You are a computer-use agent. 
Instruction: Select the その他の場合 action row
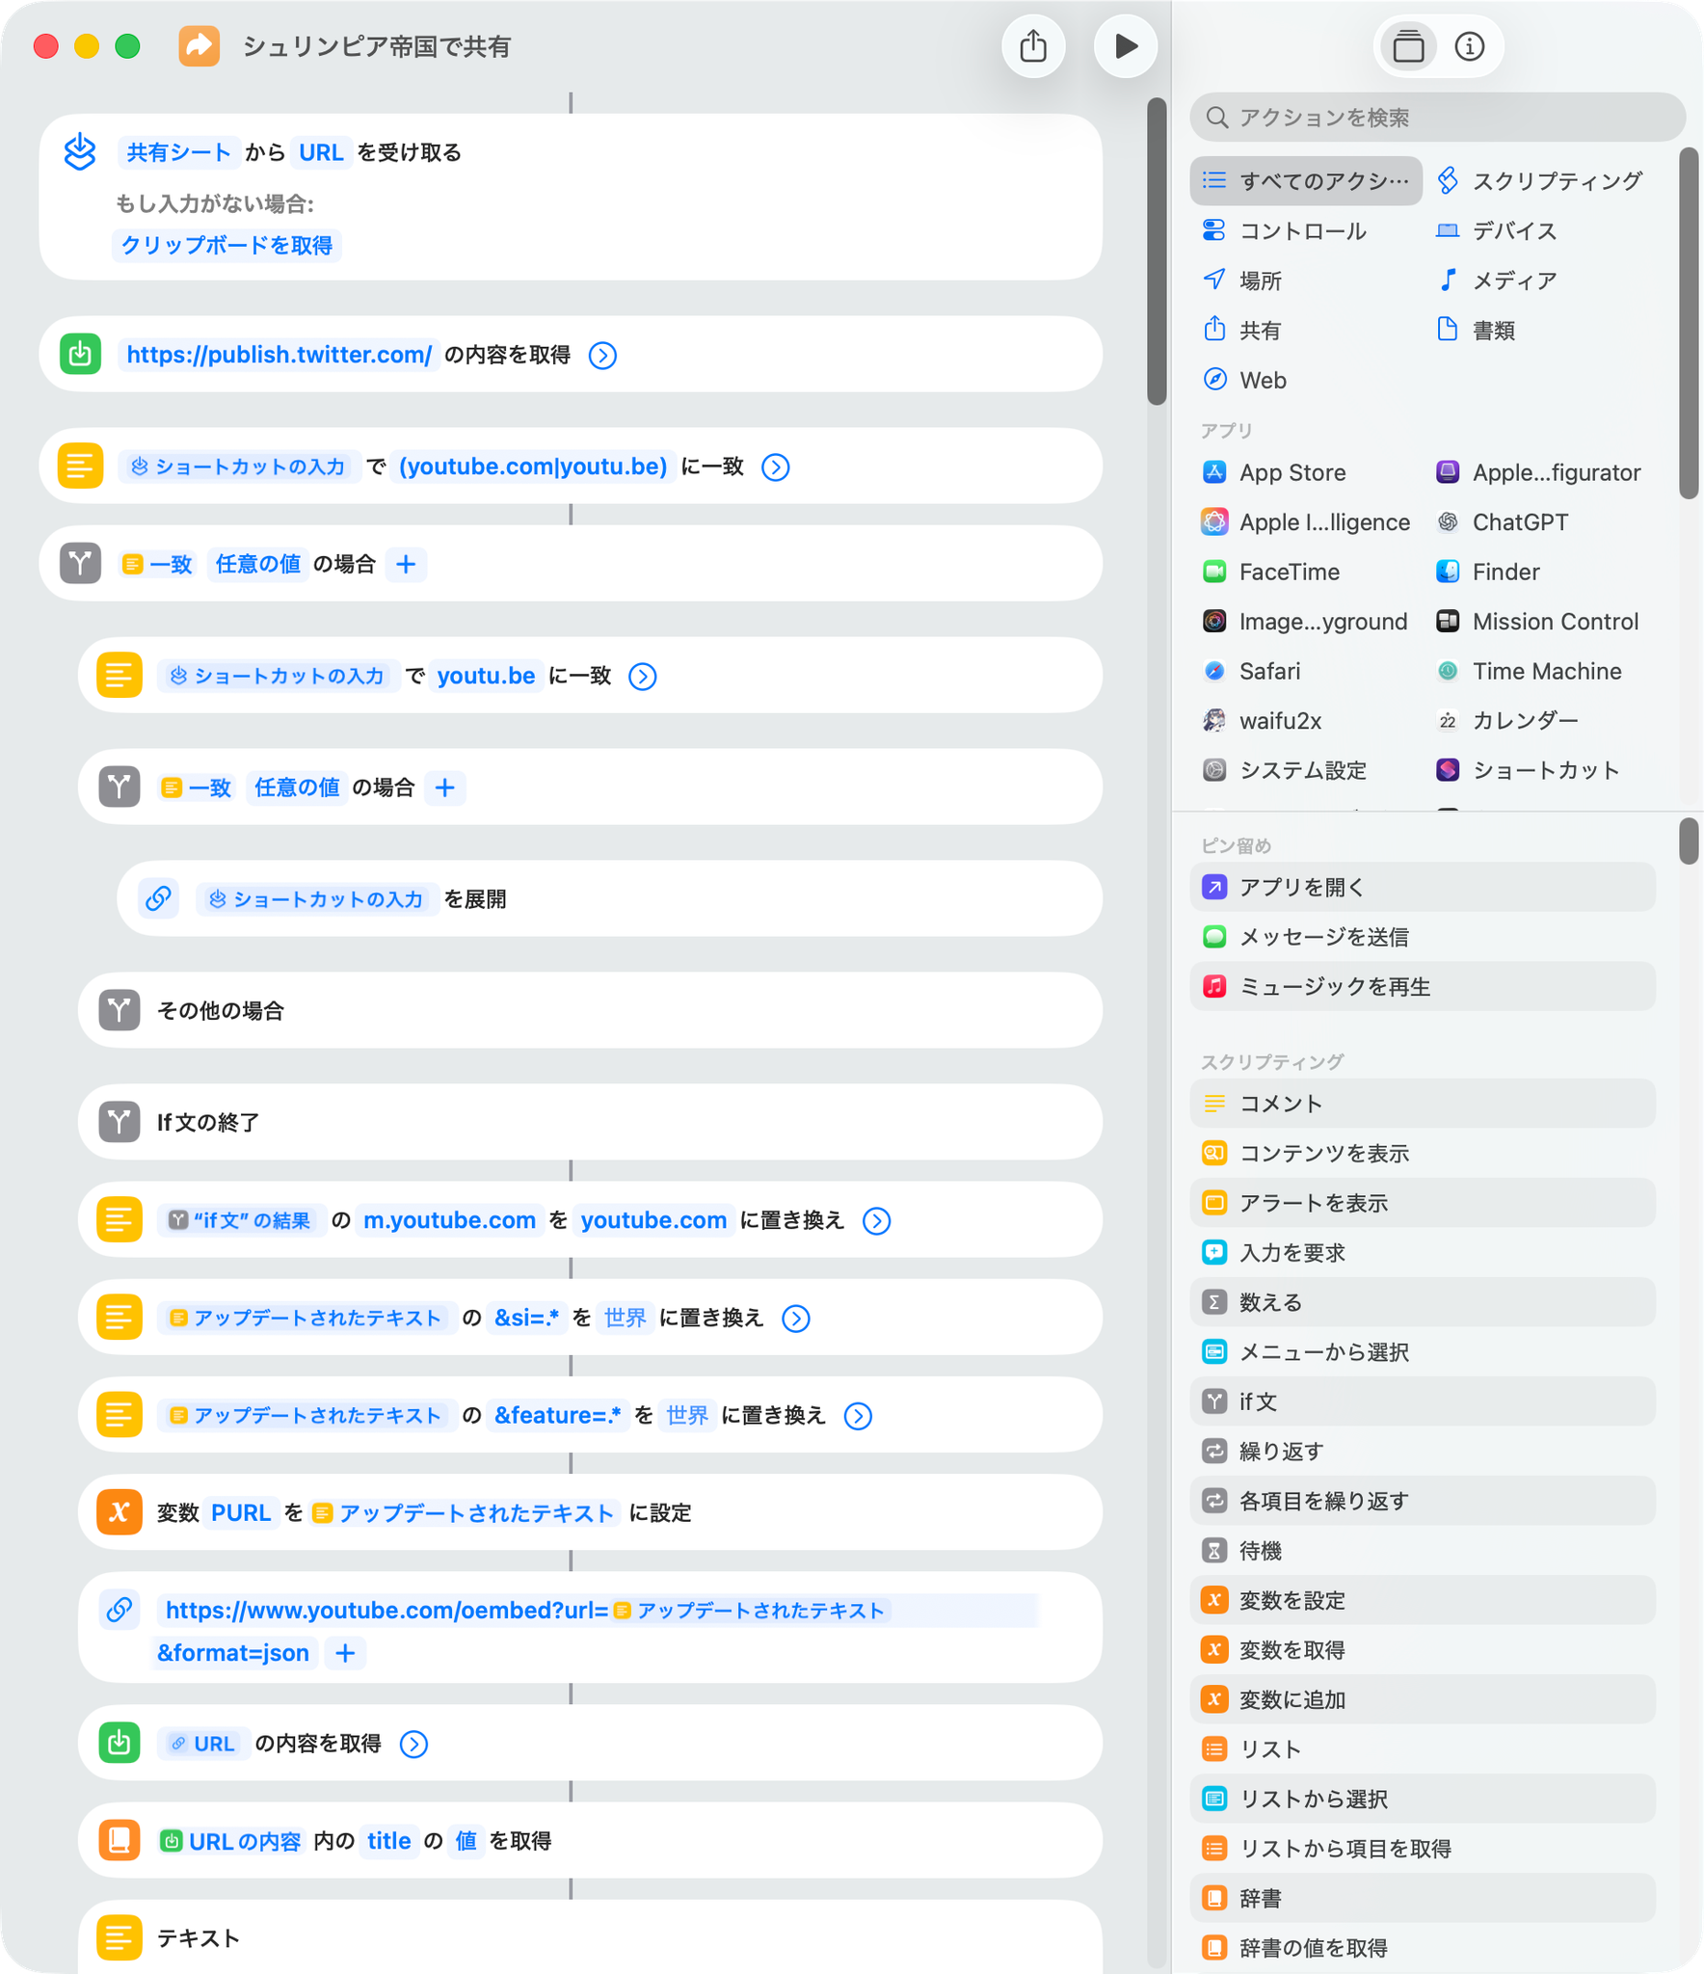(590, 1010)
